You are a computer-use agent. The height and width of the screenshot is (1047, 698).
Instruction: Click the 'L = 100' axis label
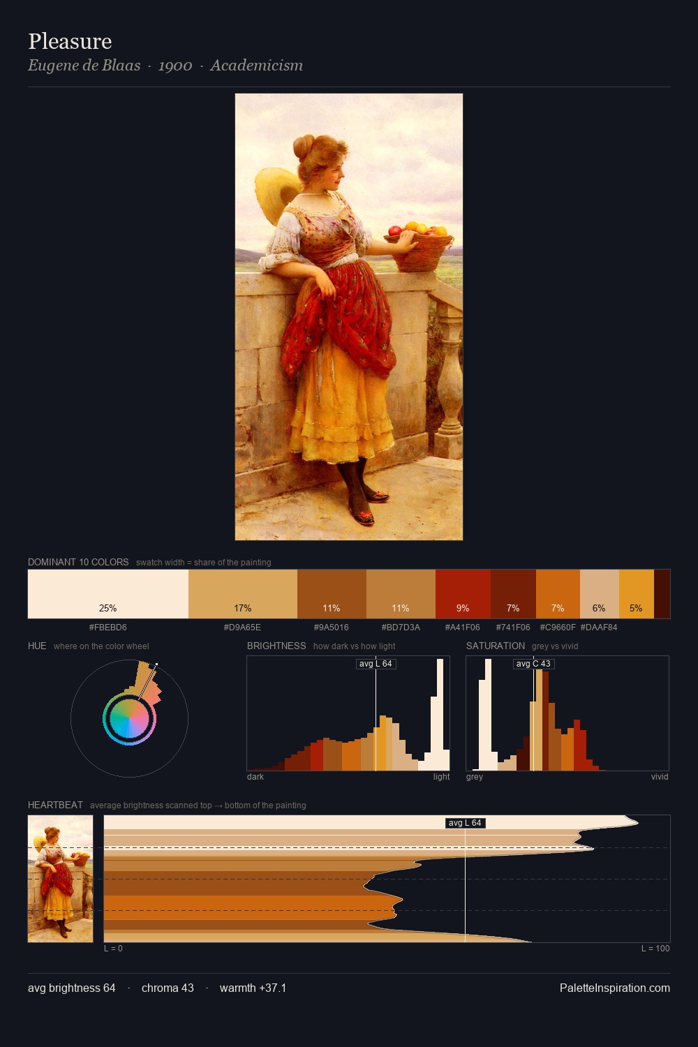point(655,949)
